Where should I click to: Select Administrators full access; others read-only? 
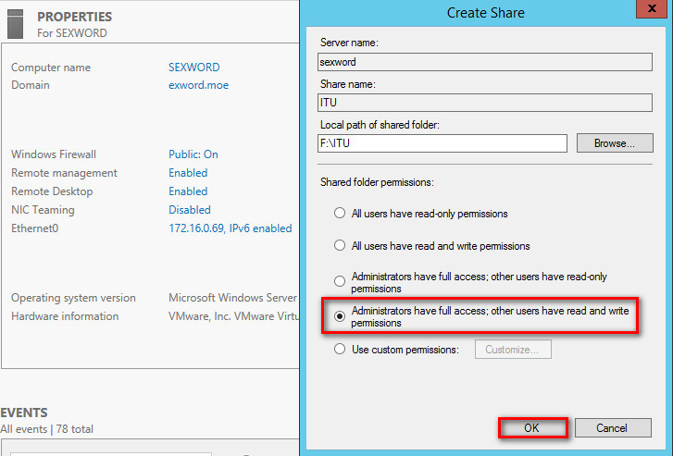[340, 282]
